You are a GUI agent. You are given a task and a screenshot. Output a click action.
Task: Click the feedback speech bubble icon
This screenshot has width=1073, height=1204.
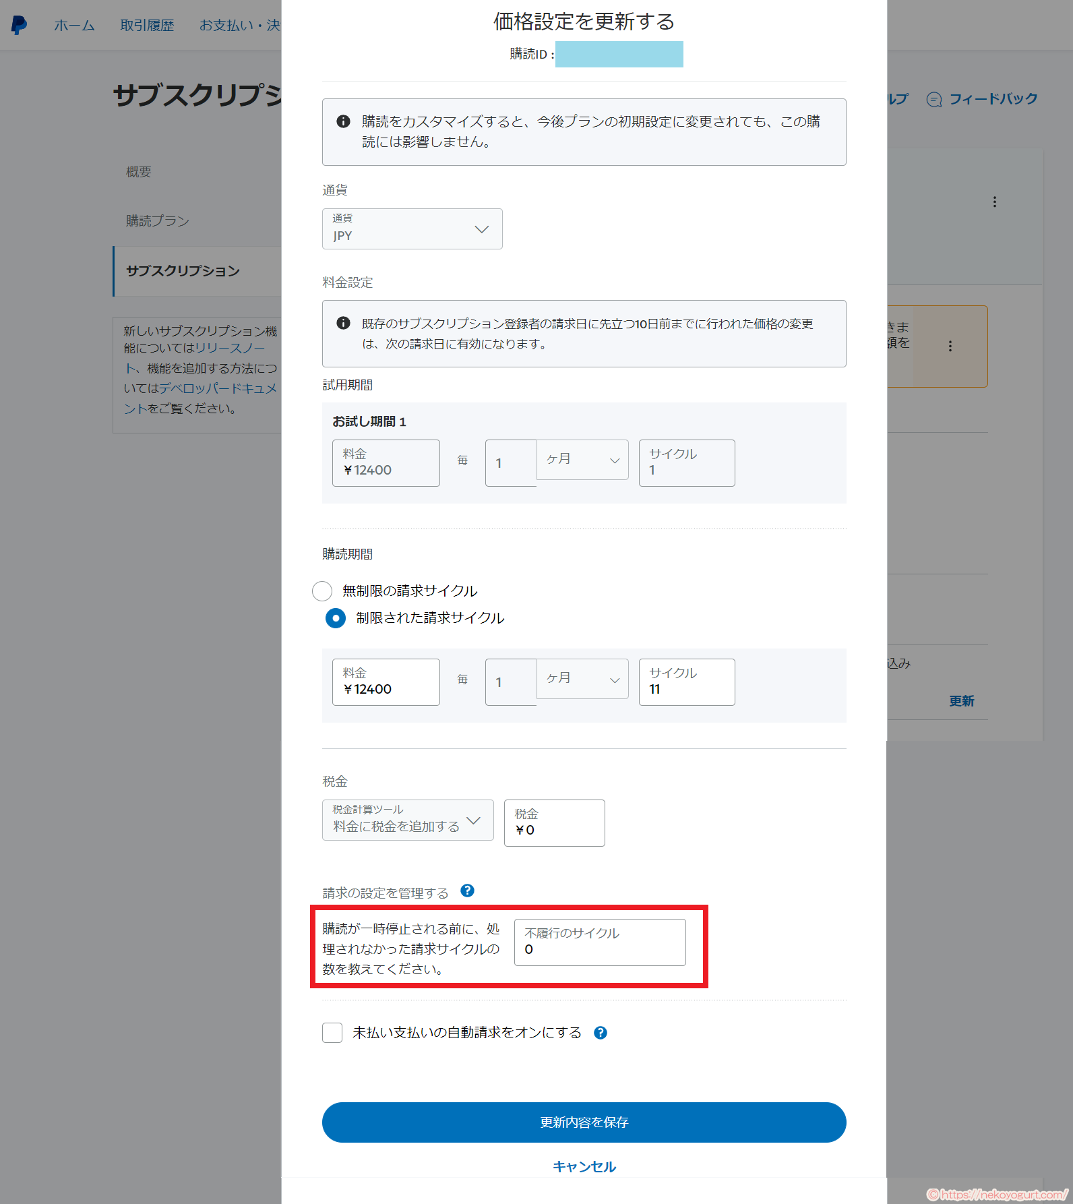[933, 100]
